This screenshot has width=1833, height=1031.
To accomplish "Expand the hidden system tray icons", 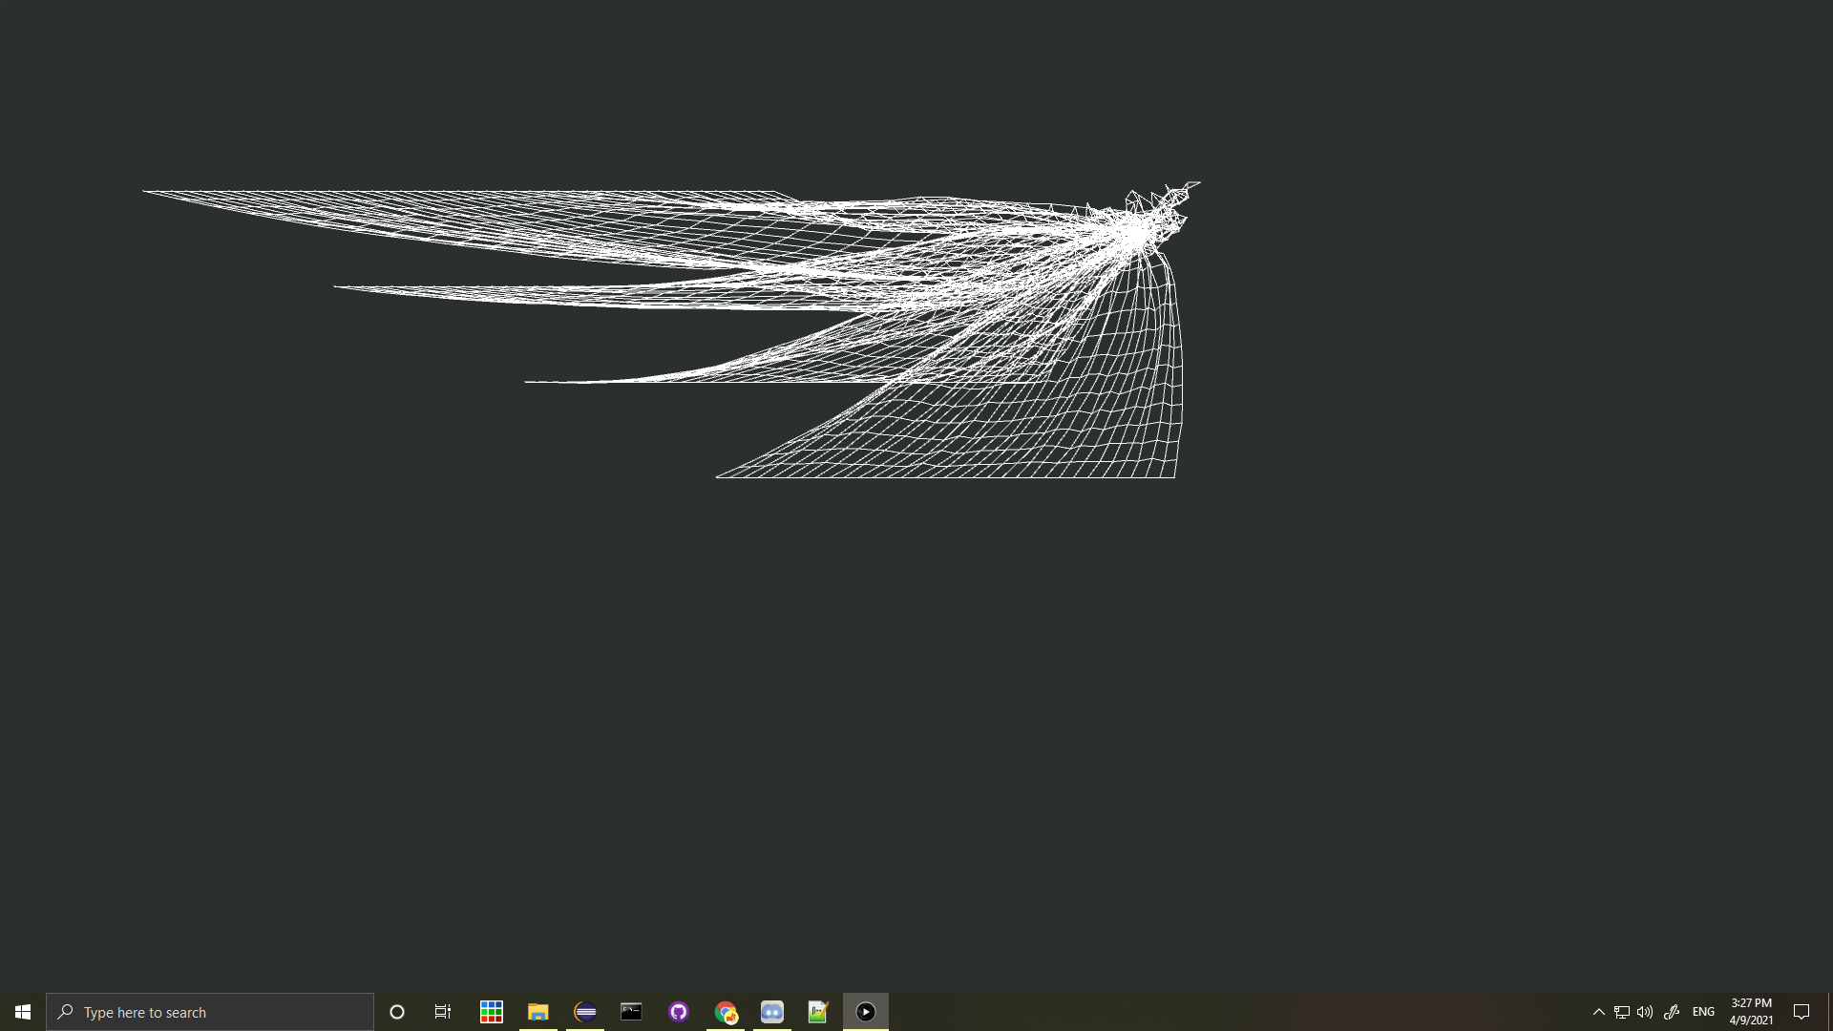I will [1599, 1012].
